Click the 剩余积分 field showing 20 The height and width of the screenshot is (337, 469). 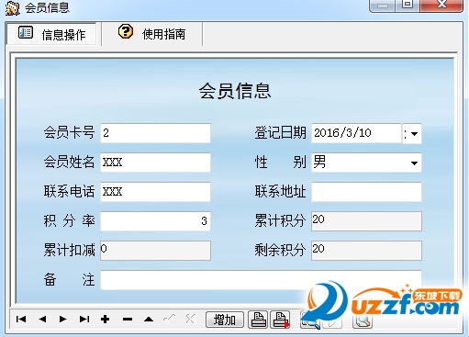tap(366, 251)
